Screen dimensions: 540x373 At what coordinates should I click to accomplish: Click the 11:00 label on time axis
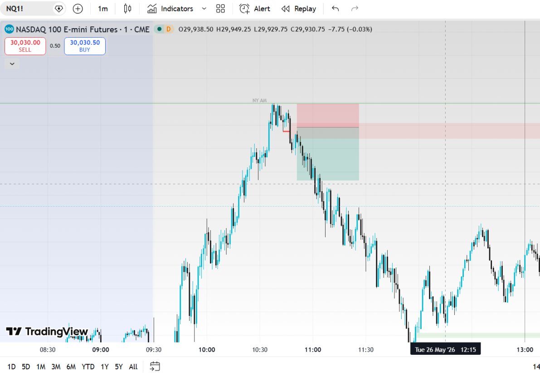coord(313,349)
